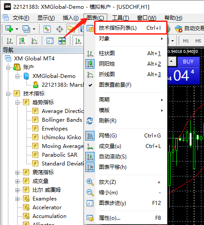Image resolution: width=204 pixels, height=225 pixels.
Task: Select Parabolic SAR indicator in navigator
Action: 59,155
